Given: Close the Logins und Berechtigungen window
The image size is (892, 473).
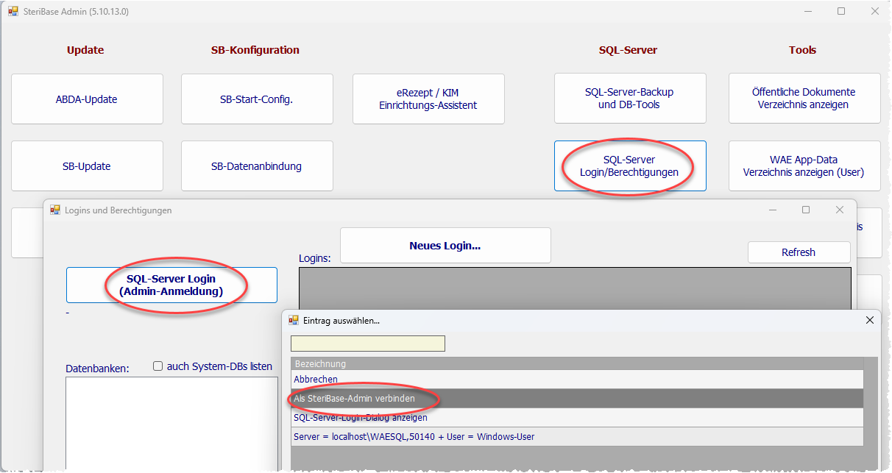Looking at the screenshot, I should (840, 210).
